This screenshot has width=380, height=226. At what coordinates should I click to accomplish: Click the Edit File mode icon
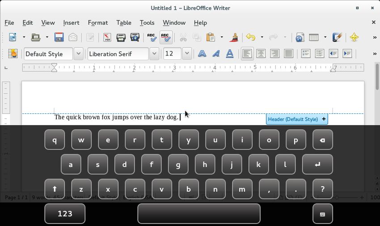tap(90, 38)
